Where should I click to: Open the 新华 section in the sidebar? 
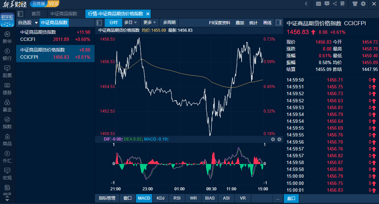coord(7,38)
